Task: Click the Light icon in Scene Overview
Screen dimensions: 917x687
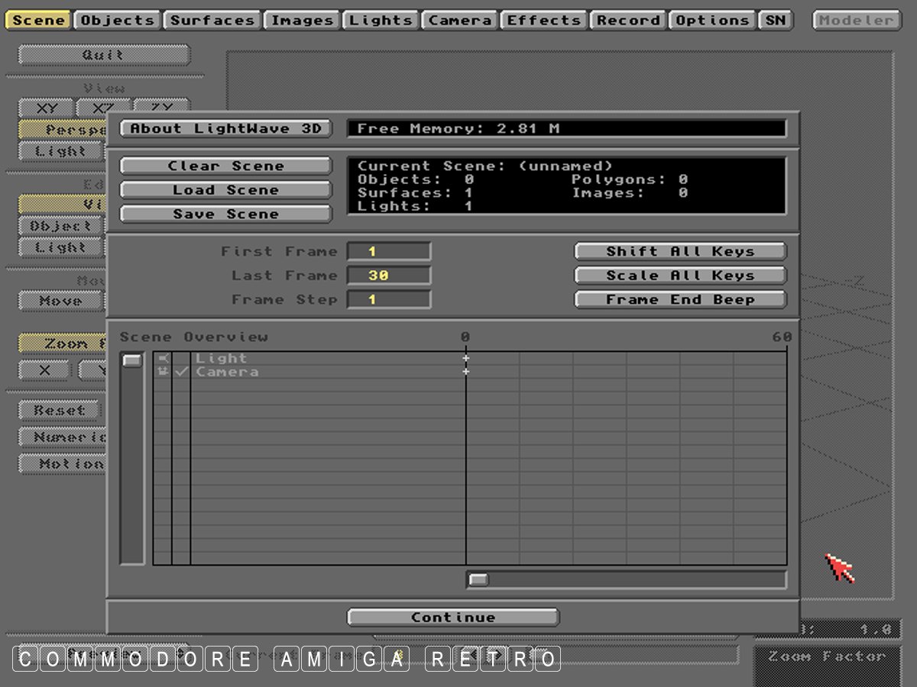Action: click(163, 358)
